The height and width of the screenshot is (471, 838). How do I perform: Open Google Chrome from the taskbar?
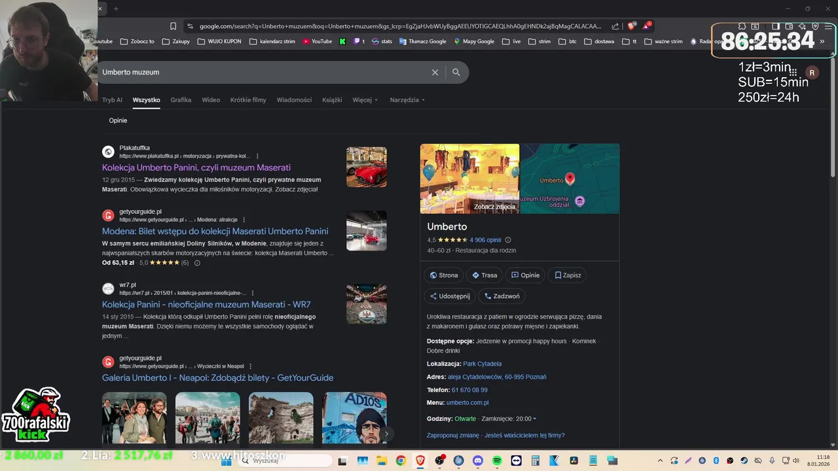pos(401,461)
